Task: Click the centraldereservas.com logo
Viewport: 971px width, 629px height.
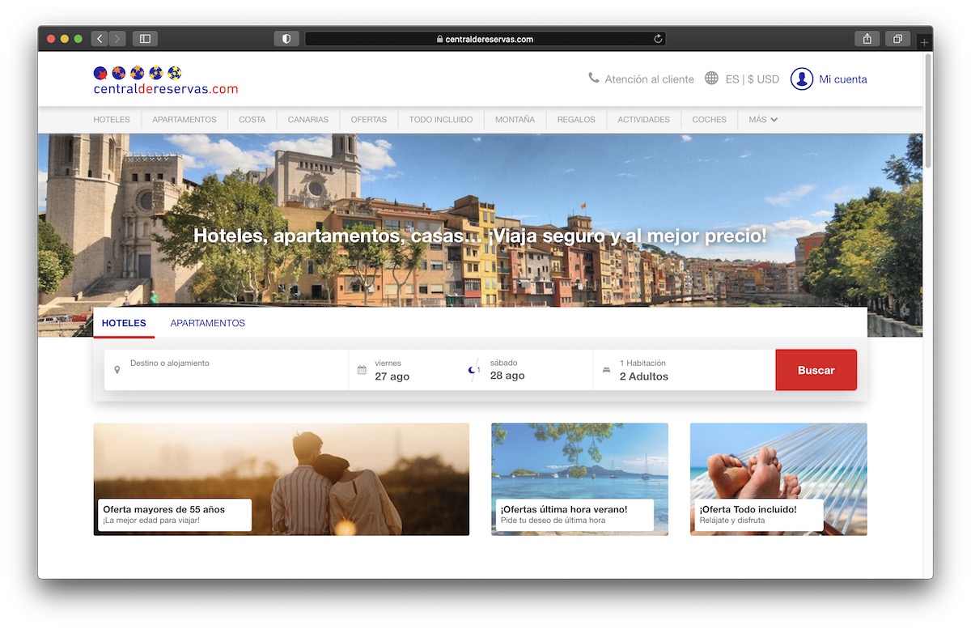Action: point(166,80)
